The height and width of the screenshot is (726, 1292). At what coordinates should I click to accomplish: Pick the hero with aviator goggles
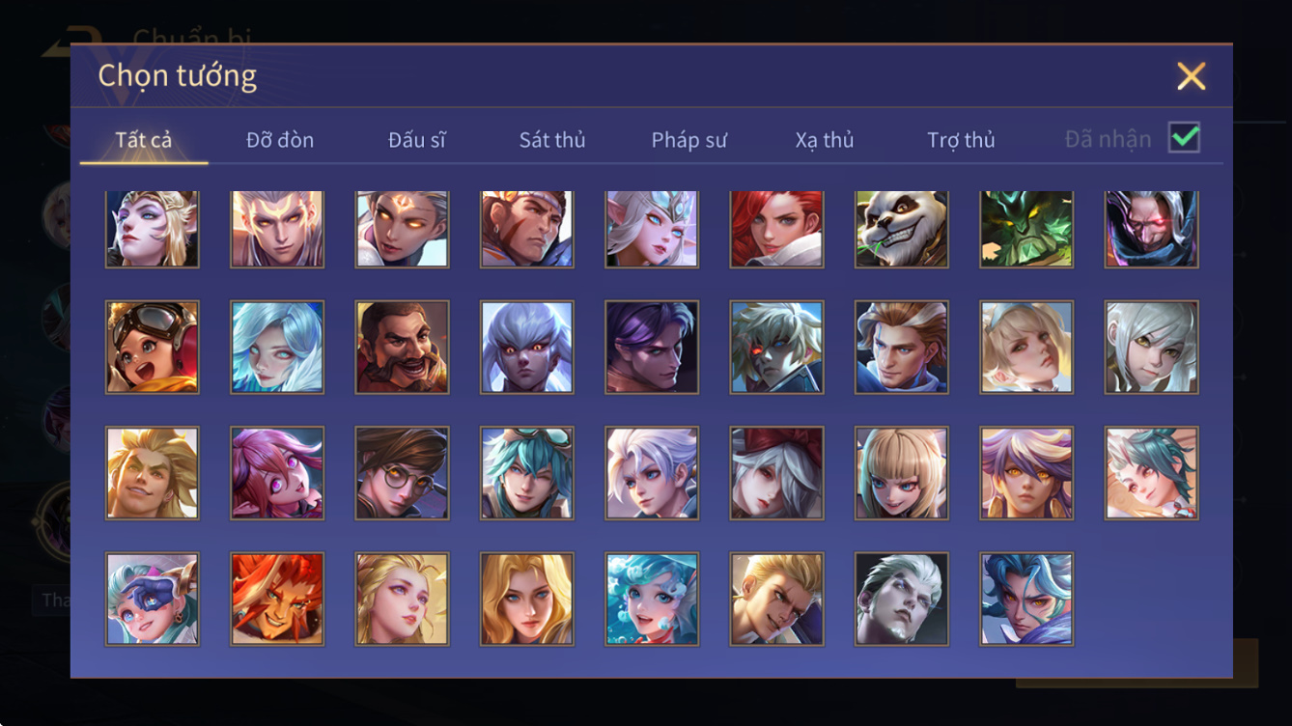153,347
